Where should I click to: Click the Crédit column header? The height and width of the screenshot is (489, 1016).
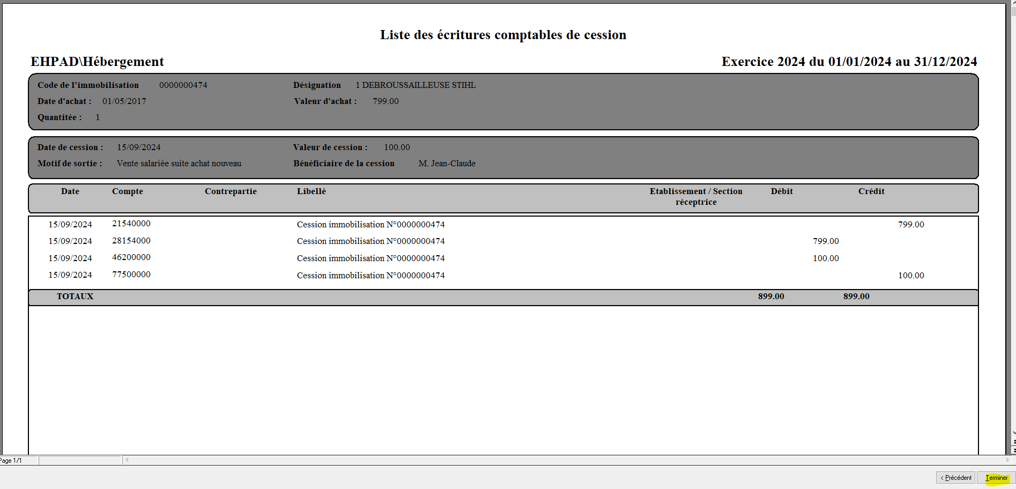click(871, 191)
